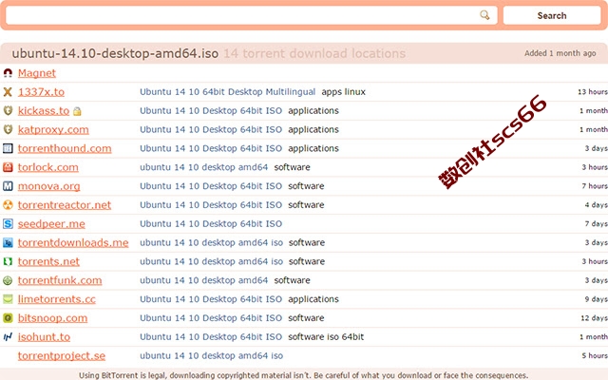Click the isohunt.to row 'software iso 64bit' tags
Viewport: 608px width, 380px height.
pos(326,337)
